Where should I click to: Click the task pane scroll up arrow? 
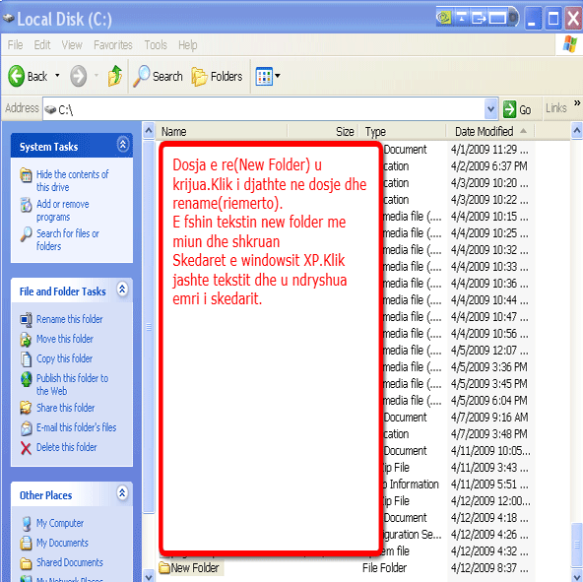149,131
